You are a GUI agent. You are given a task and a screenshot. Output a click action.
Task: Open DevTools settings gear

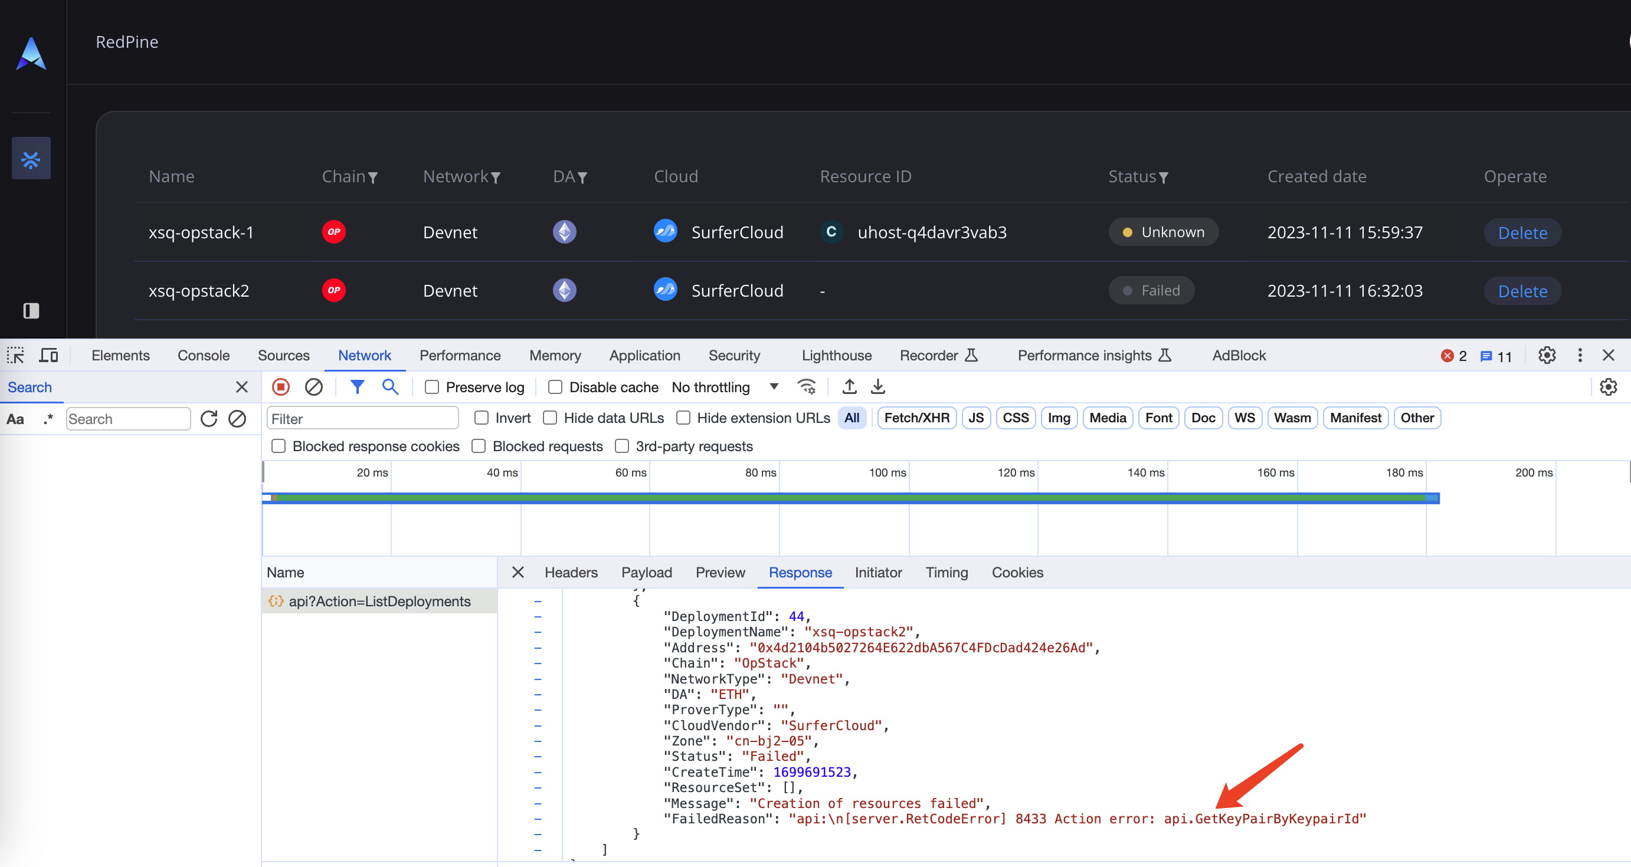pos(1546,356)
